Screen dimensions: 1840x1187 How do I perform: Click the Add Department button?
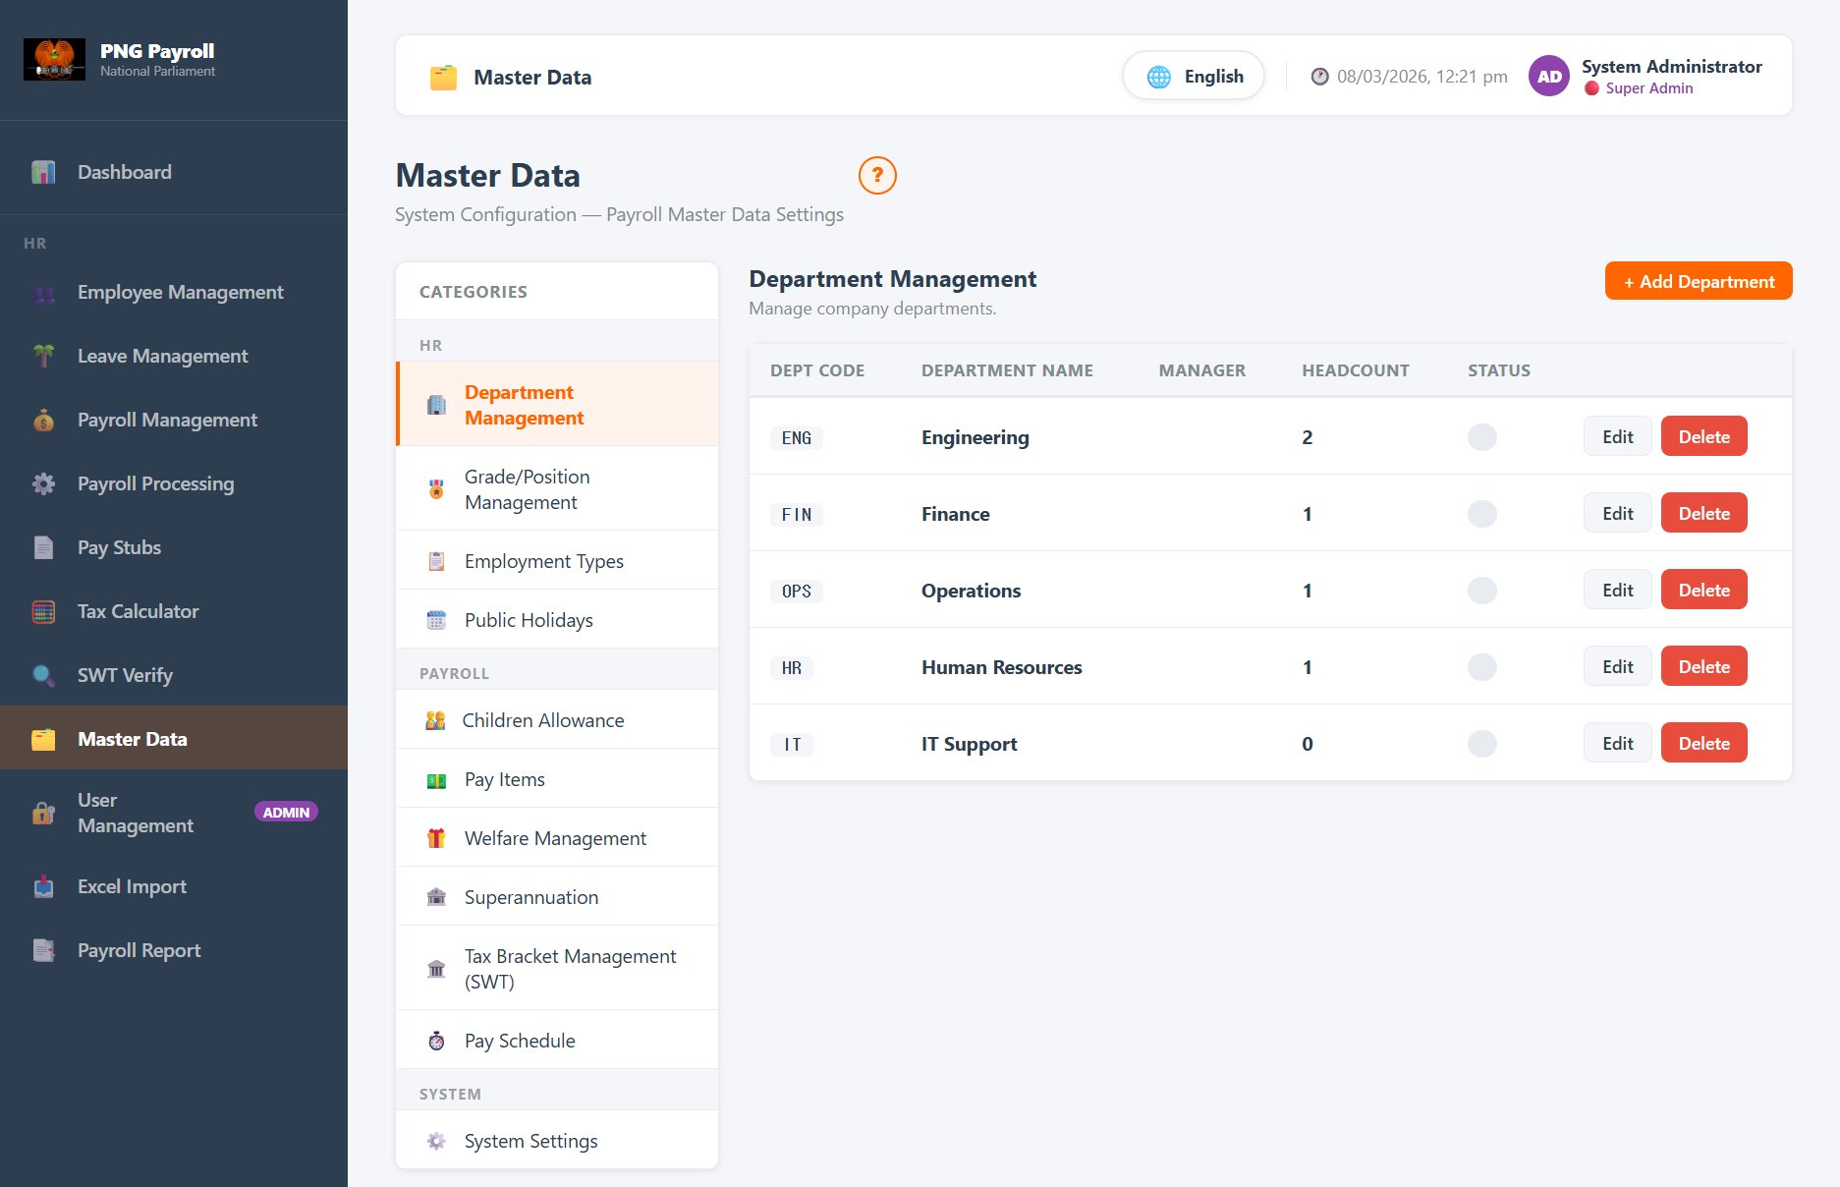click(x=1699, y=281)
